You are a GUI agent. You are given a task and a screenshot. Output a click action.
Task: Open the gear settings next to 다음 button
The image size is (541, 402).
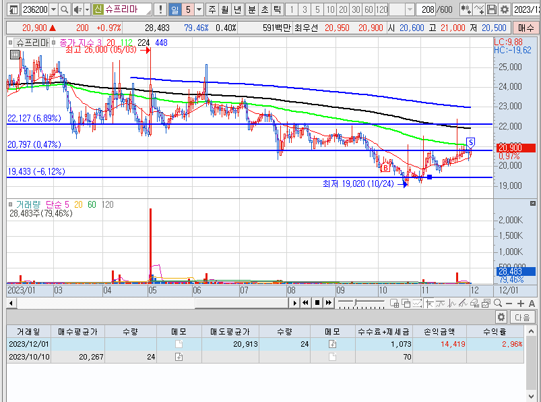(501, 317)
